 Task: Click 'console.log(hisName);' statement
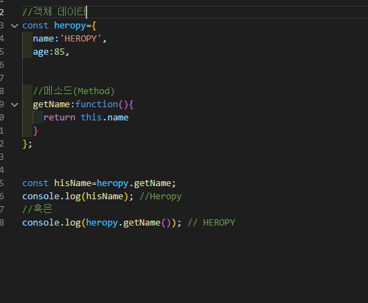point(78,196)
